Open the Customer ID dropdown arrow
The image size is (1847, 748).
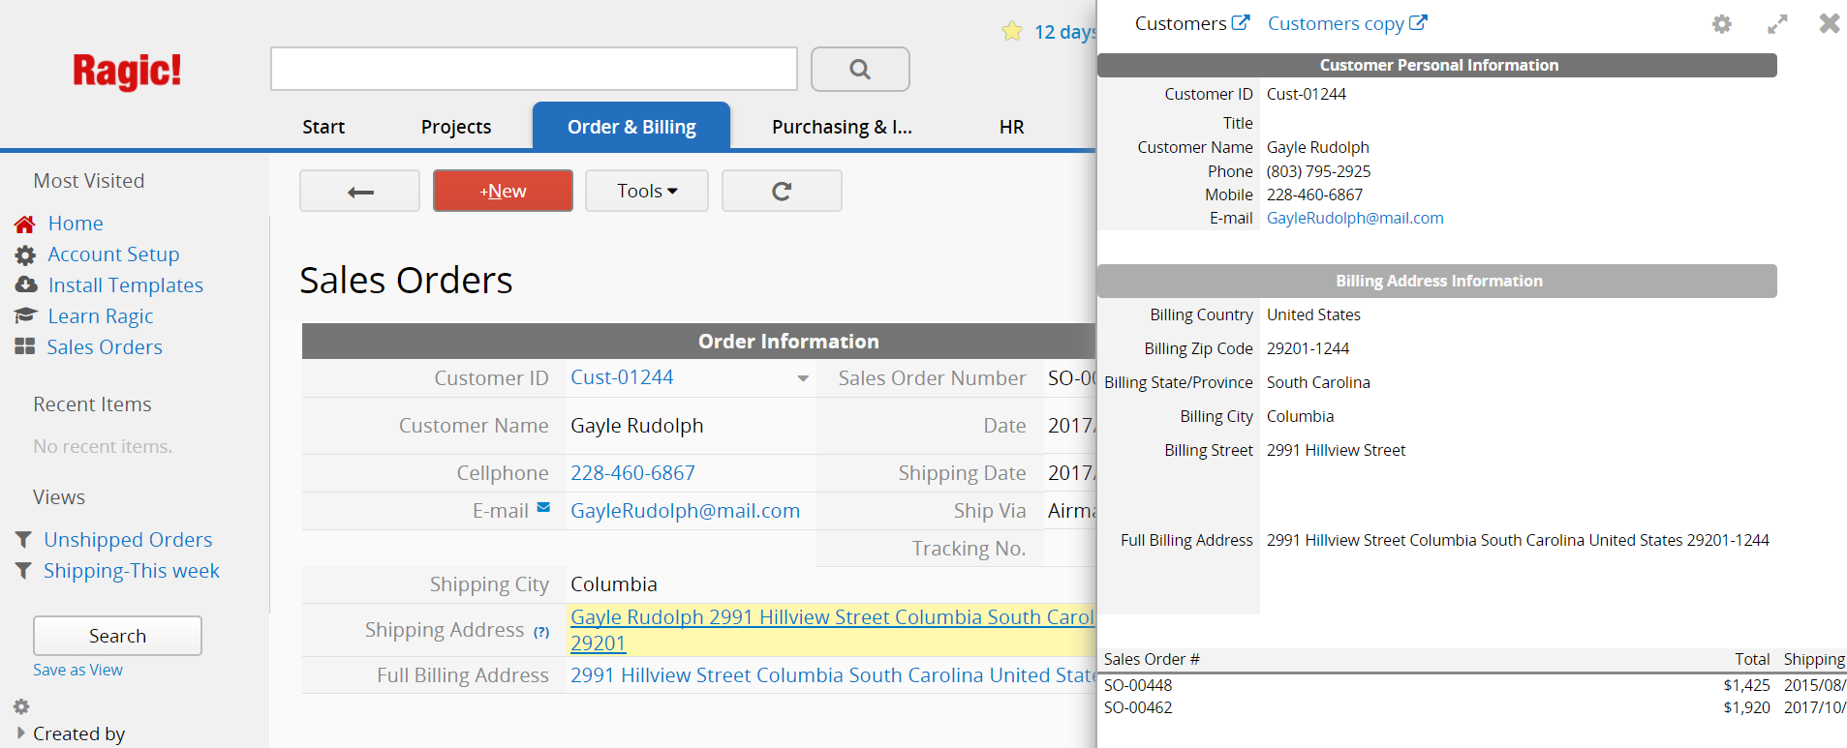(803, 378)
